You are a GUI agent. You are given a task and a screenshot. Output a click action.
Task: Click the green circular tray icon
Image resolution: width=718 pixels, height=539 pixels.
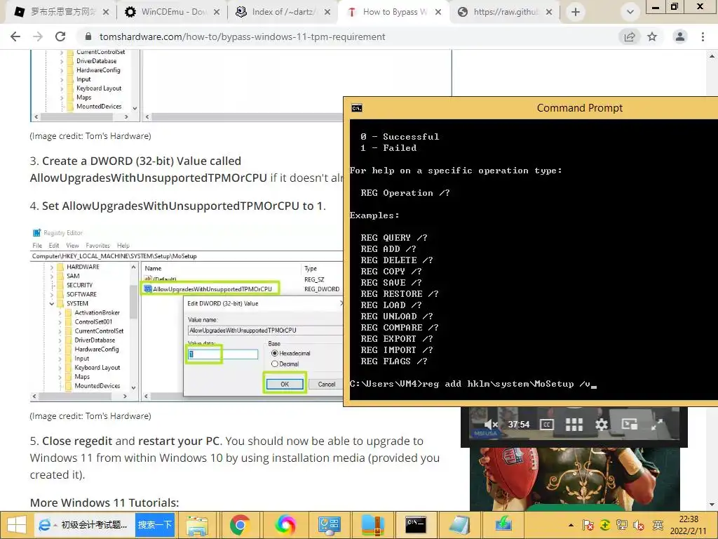tap(605, 526)
